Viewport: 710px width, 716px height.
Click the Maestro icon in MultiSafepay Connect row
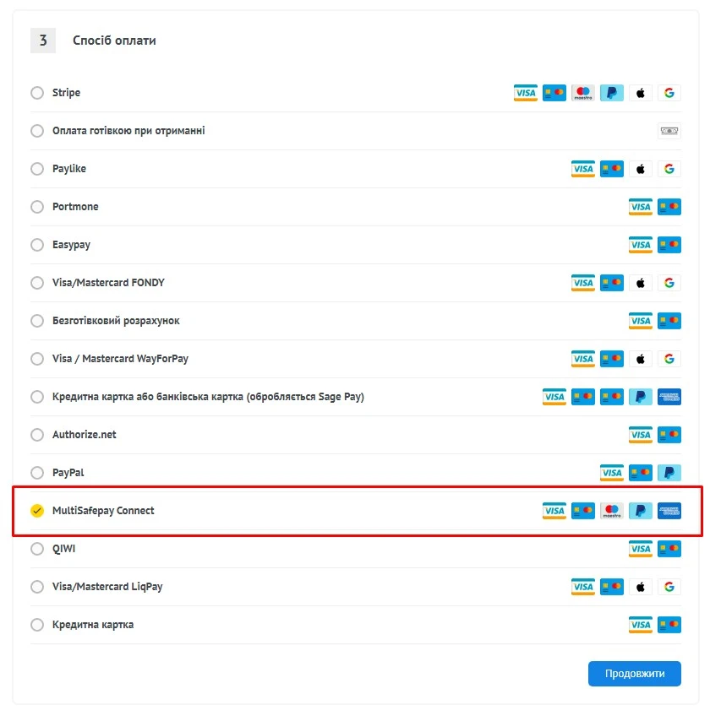611,510
